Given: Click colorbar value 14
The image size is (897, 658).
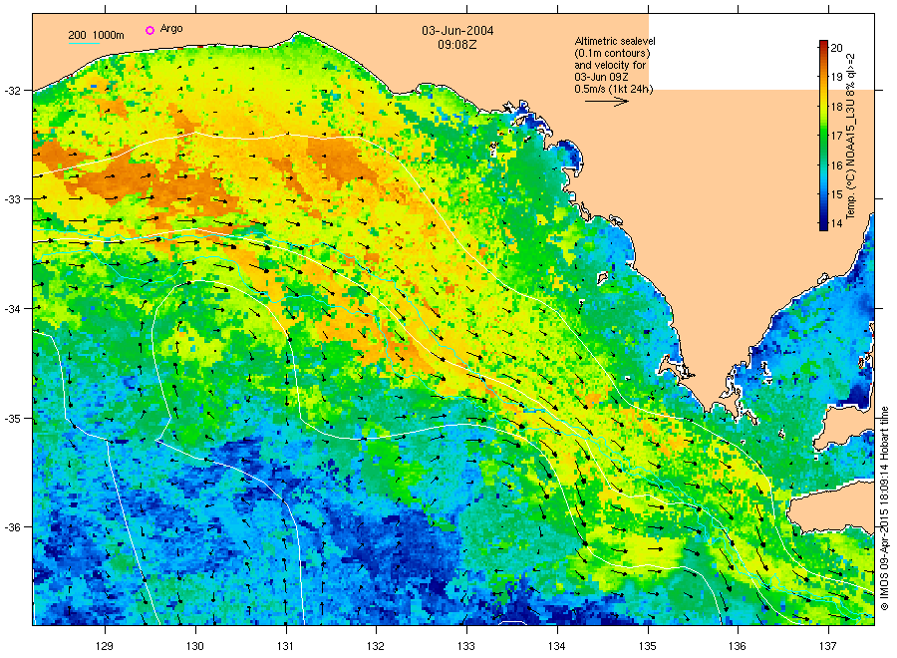Looking at the screenshot, I should 836,223.
